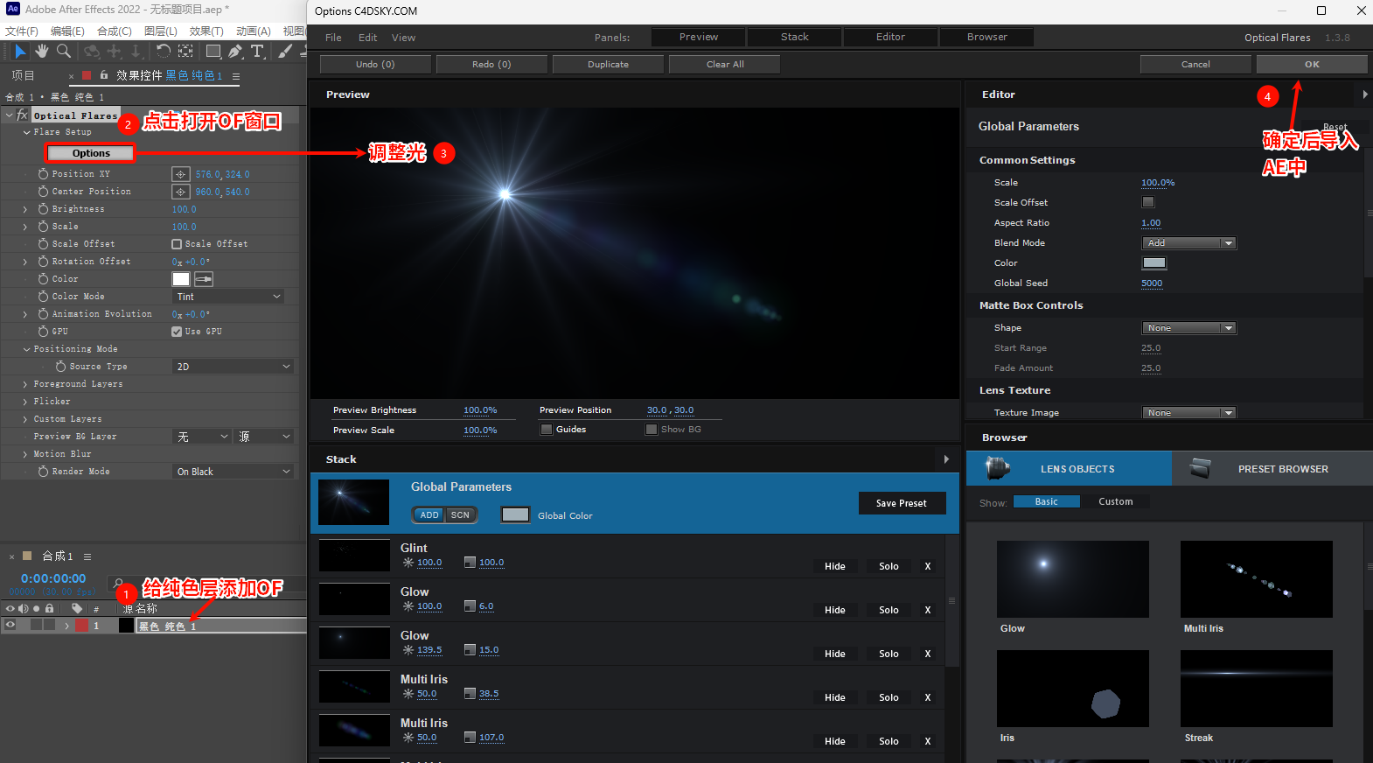This screenshot has height=763, width=1373.
Task: Select the Rotation tool in After Effects toolbar
Action: pos(164,52)
